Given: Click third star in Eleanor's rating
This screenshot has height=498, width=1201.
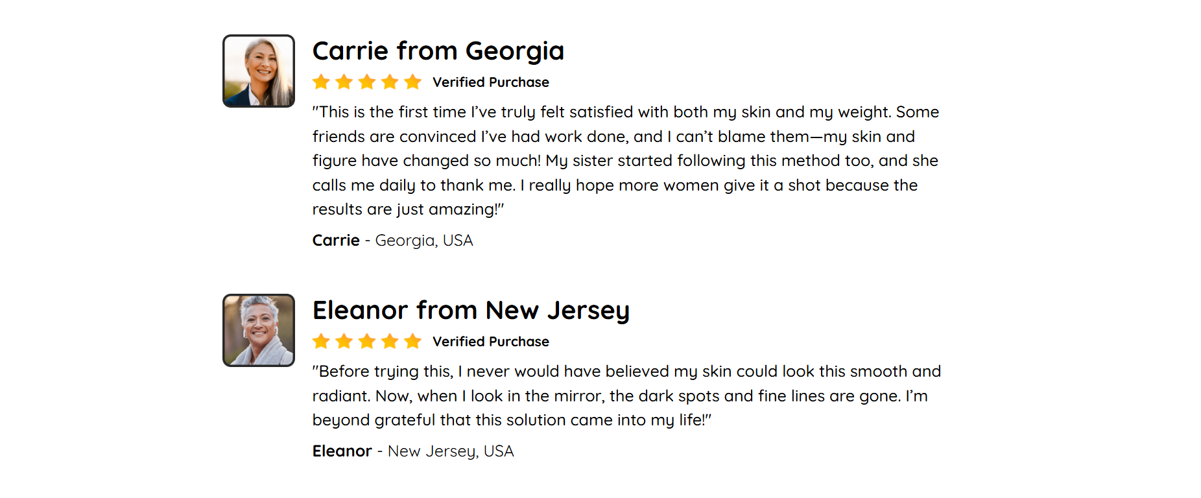Looking at the screenshot, I should click(367, 341).
